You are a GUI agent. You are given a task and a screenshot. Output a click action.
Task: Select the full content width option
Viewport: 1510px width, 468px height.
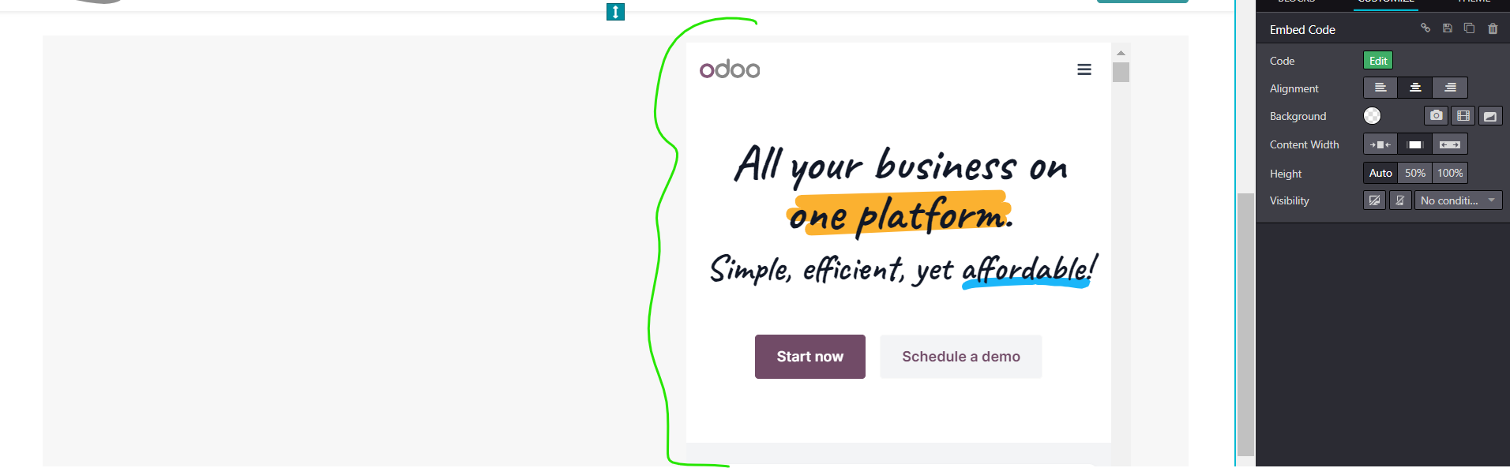tap(1450, 144)
